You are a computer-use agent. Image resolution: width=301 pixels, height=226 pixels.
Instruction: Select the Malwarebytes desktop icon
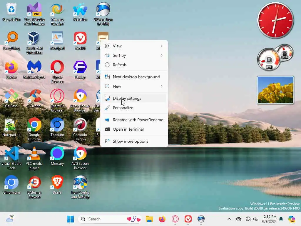(x=34, y=69)
